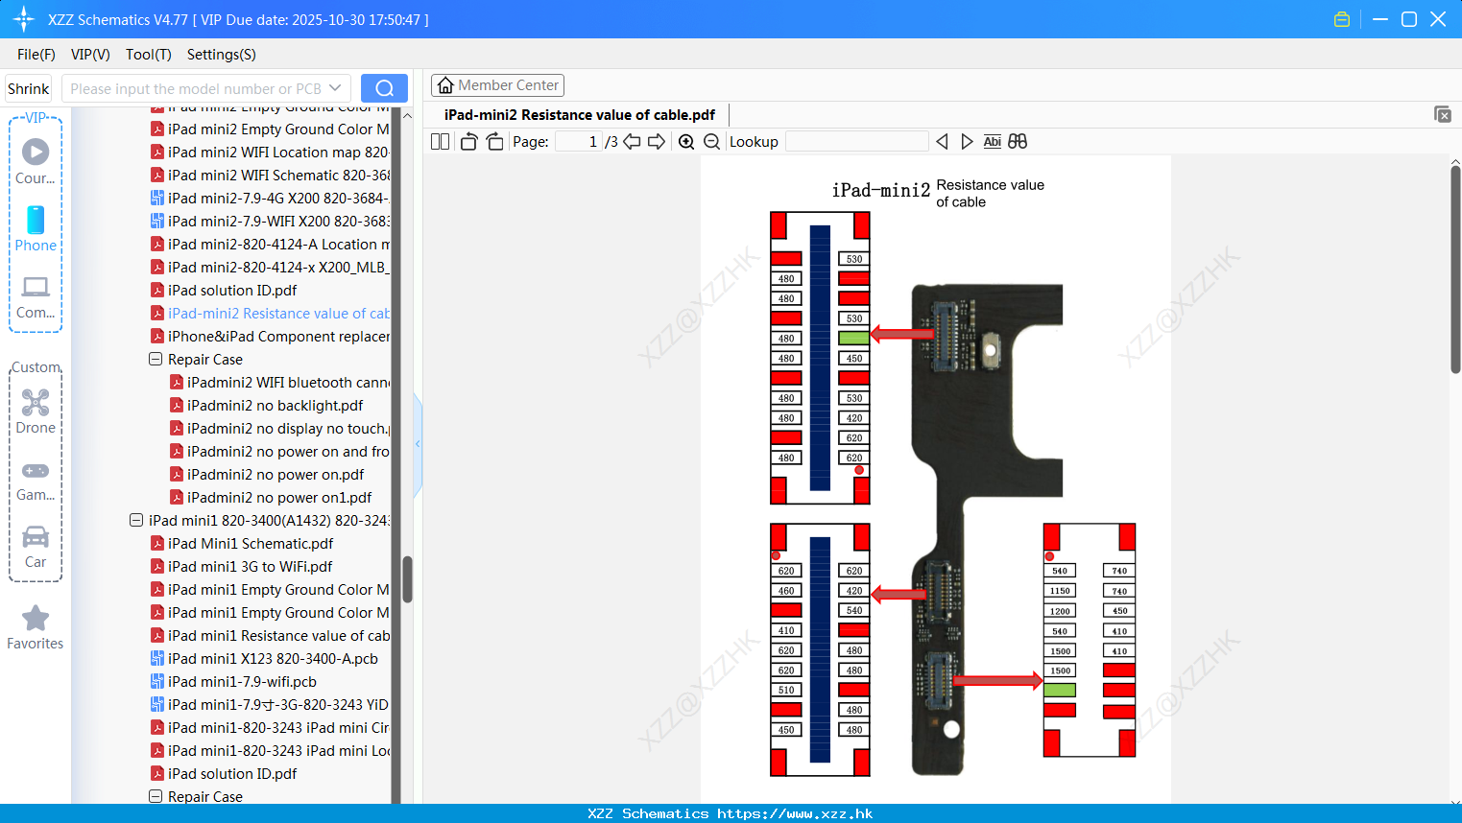Go to previous page arrow
Image resolution: width=1462 pixels, height=823 pixels.
click(x=632, y=141)
